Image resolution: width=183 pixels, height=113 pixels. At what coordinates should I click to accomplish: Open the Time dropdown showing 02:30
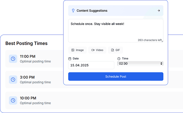click(x=140, y=64)
